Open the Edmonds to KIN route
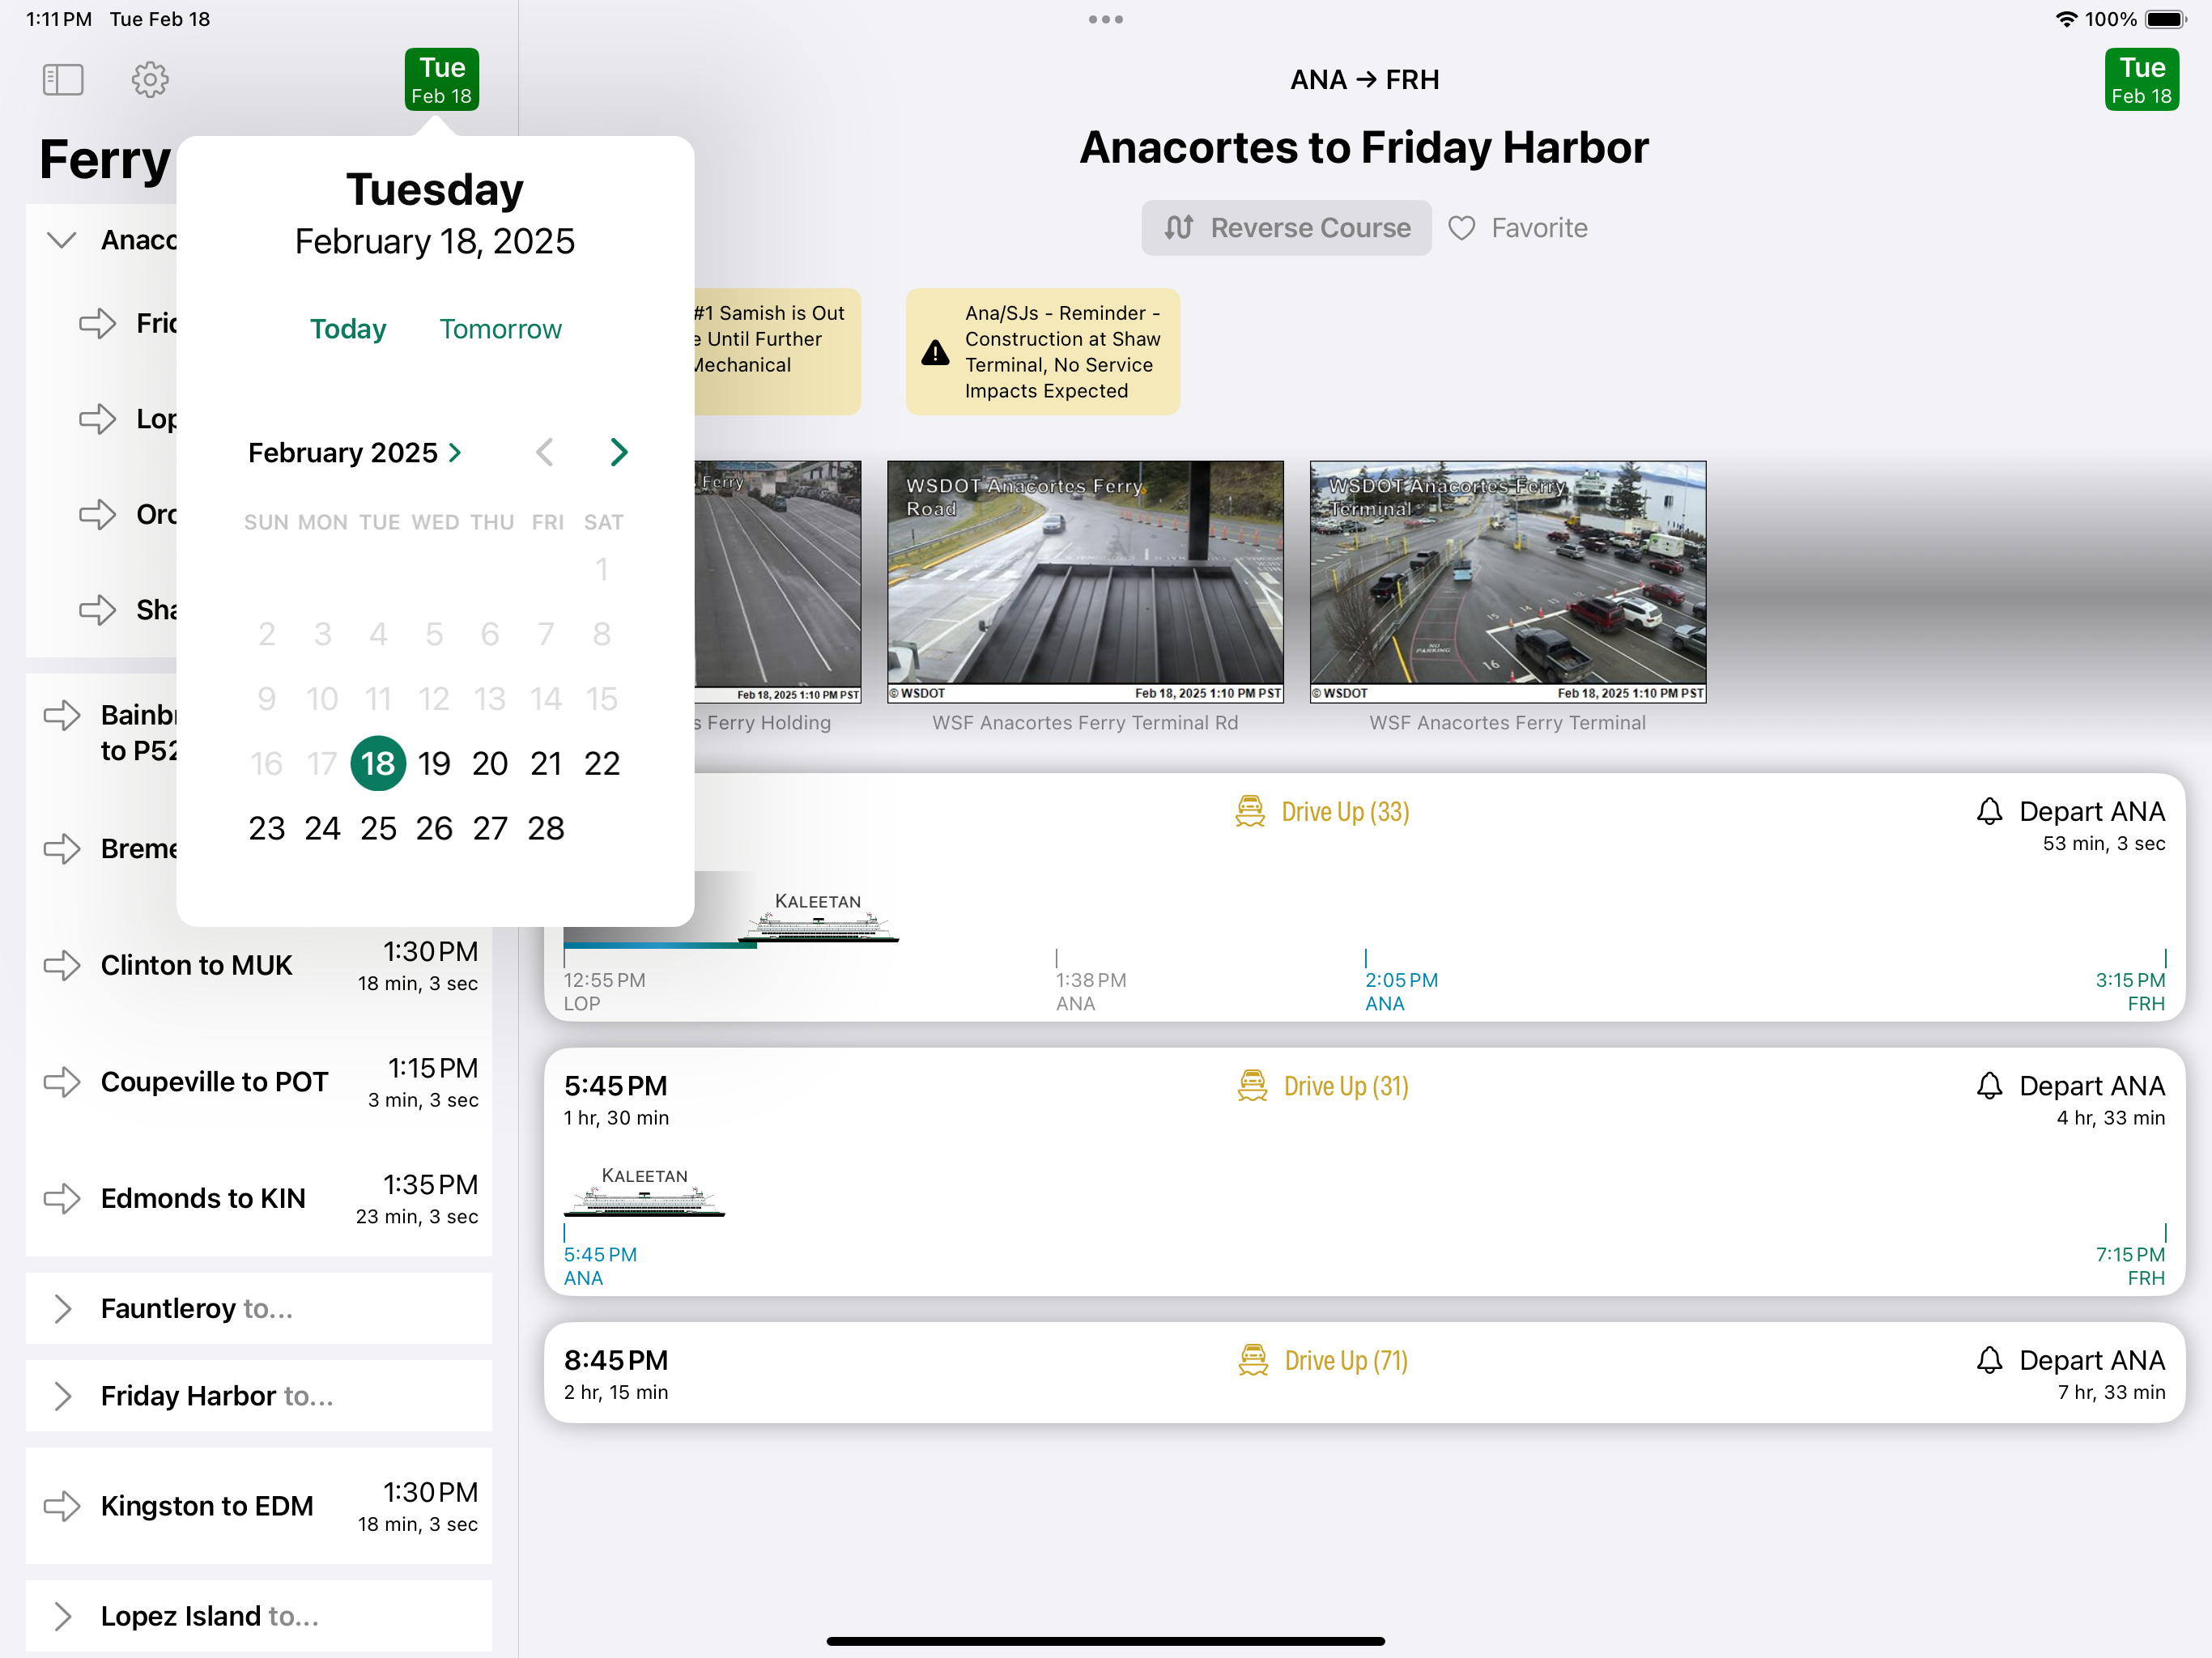The height and width of the screenshot is (1658, 2212). [259, 1199]
